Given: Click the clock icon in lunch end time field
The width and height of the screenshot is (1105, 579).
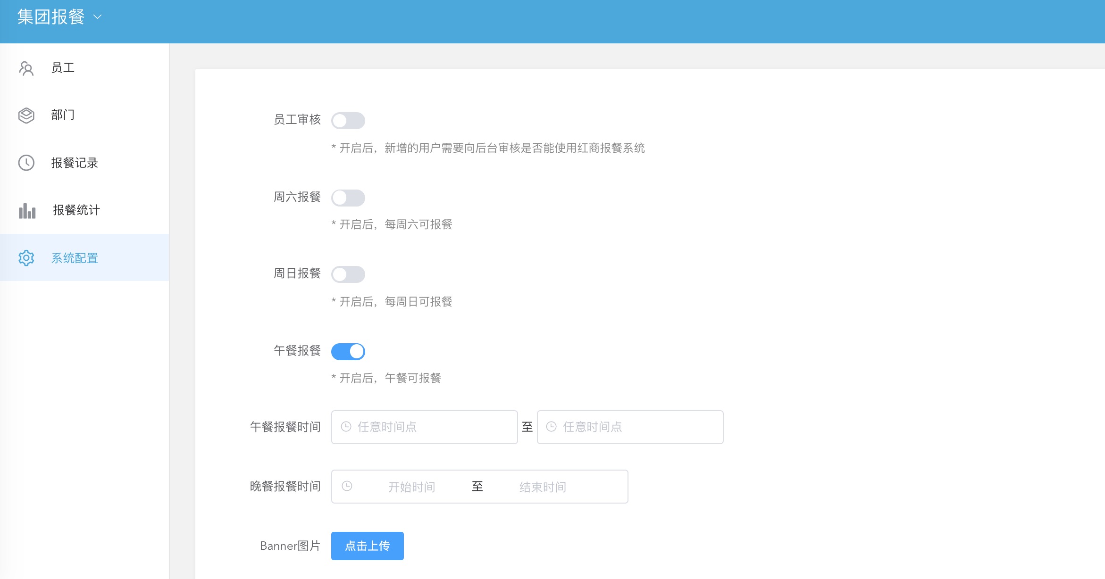Looking at the screenshot, I should pos(552,427).
